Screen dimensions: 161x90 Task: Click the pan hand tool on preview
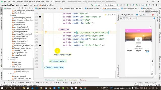[152, 61]
